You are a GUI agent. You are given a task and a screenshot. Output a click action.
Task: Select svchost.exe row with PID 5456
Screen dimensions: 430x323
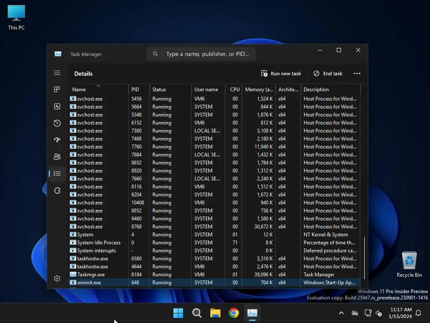(214, 98)
